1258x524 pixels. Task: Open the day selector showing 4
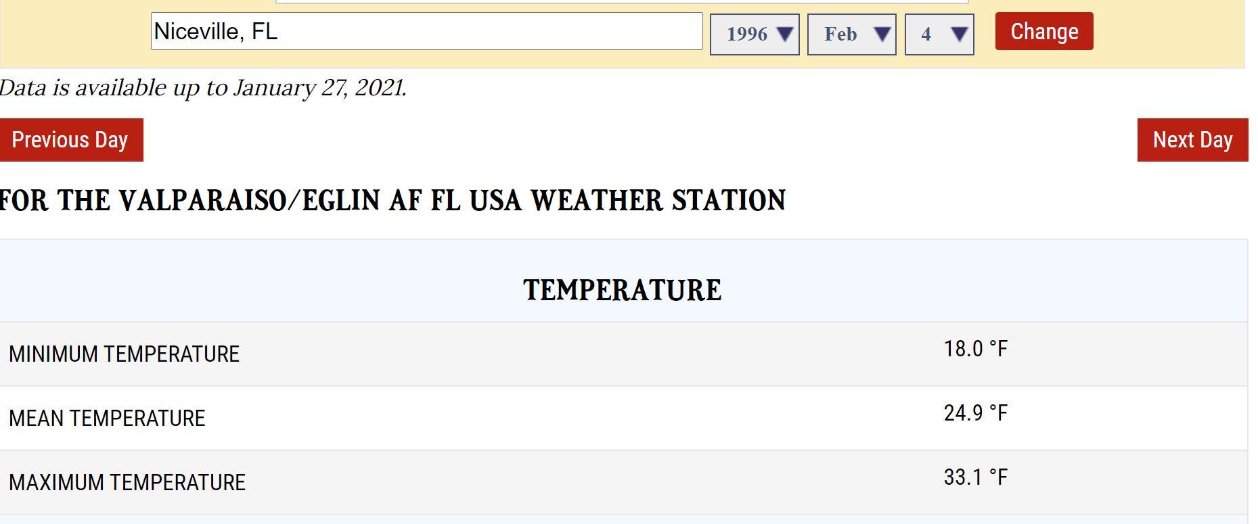click(x=926, y=34)
